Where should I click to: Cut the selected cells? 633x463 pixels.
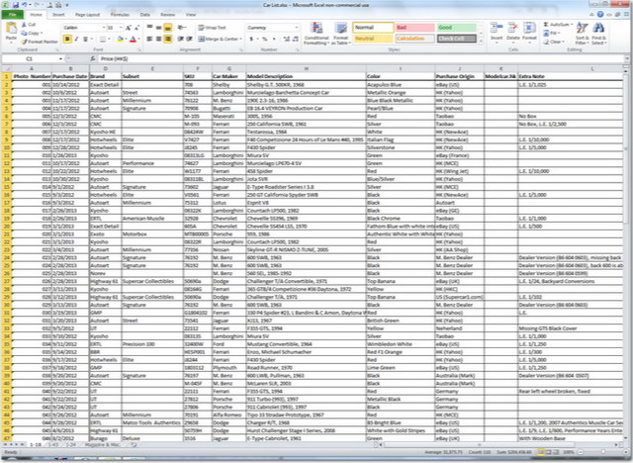click(29, 25)
